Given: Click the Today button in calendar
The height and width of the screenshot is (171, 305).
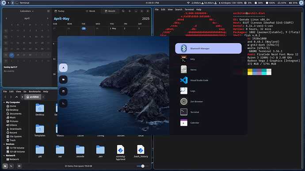Looking at the screenshot, I should [x=59, y=11].
